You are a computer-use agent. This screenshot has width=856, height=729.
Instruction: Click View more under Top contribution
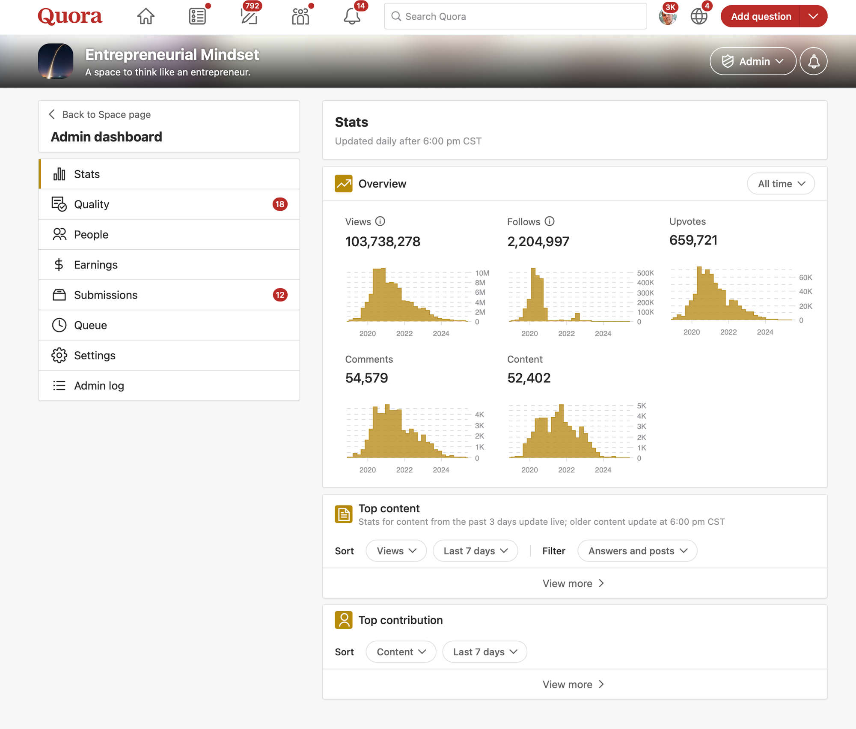click(x=574, y=684)
